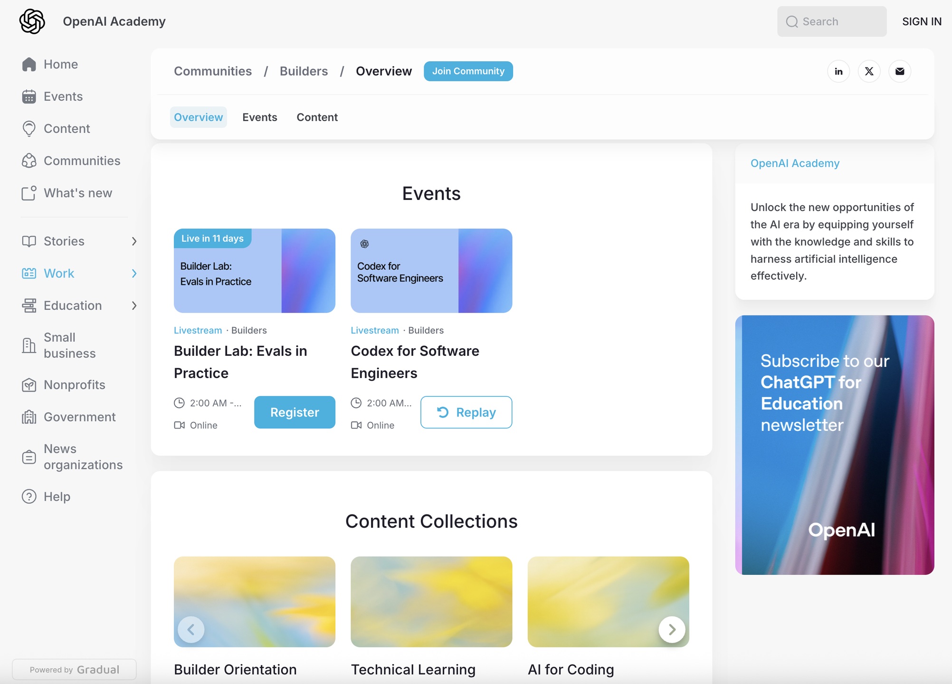Viewport: 952px width, 684px height.
Task: Expand the Work submenu chevron
Action: (x=134, y=274)
